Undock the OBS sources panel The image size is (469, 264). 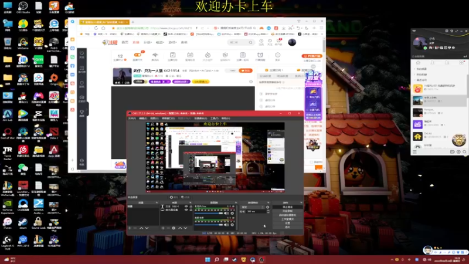[190, 202]
